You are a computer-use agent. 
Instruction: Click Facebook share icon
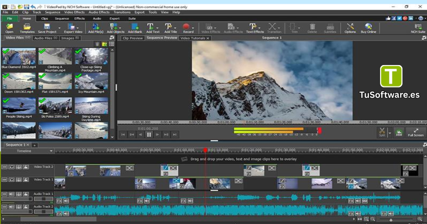394,18
